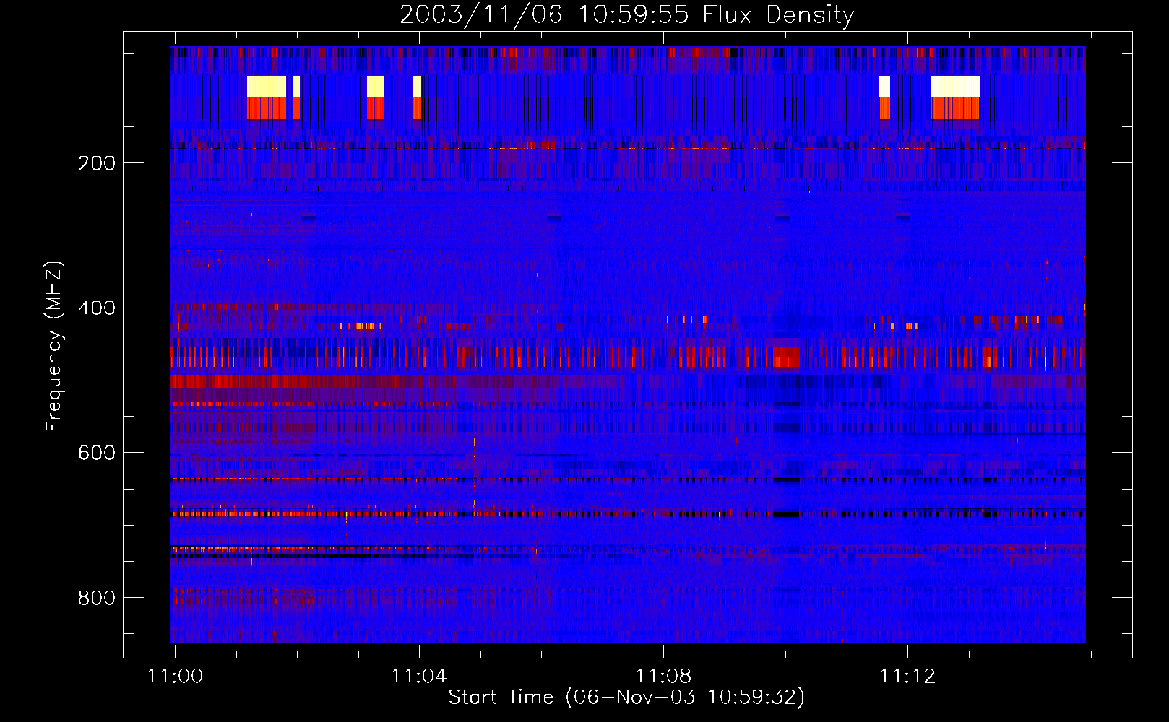Click the 11:00 time tick label

(175, 676)
